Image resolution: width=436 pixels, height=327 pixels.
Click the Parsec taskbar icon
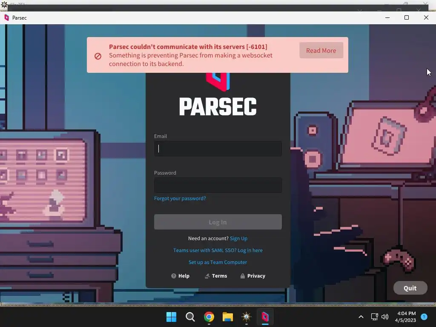click(x=265, y=317)
